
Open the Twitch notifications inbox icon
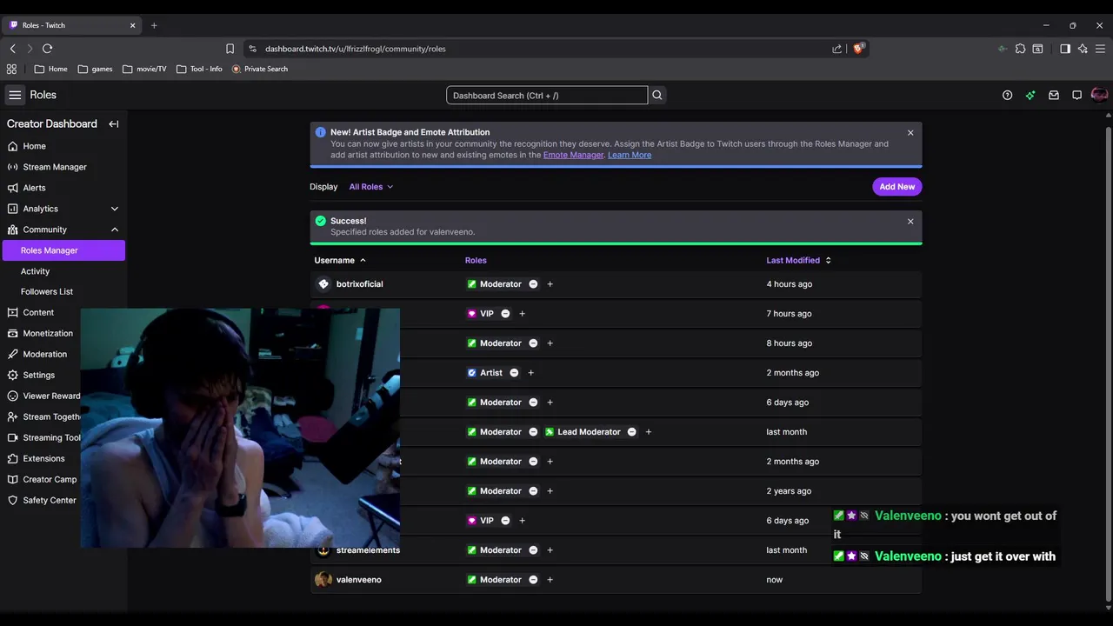(1054, 96)
